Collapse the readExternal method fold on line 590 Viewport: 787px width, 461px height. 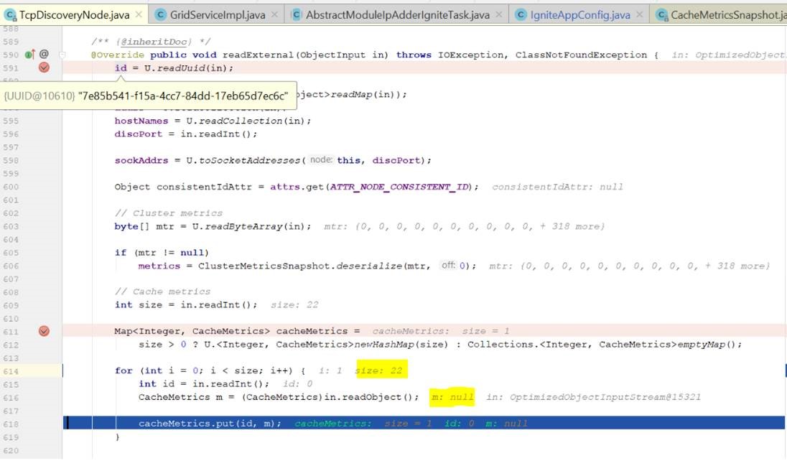62,55
